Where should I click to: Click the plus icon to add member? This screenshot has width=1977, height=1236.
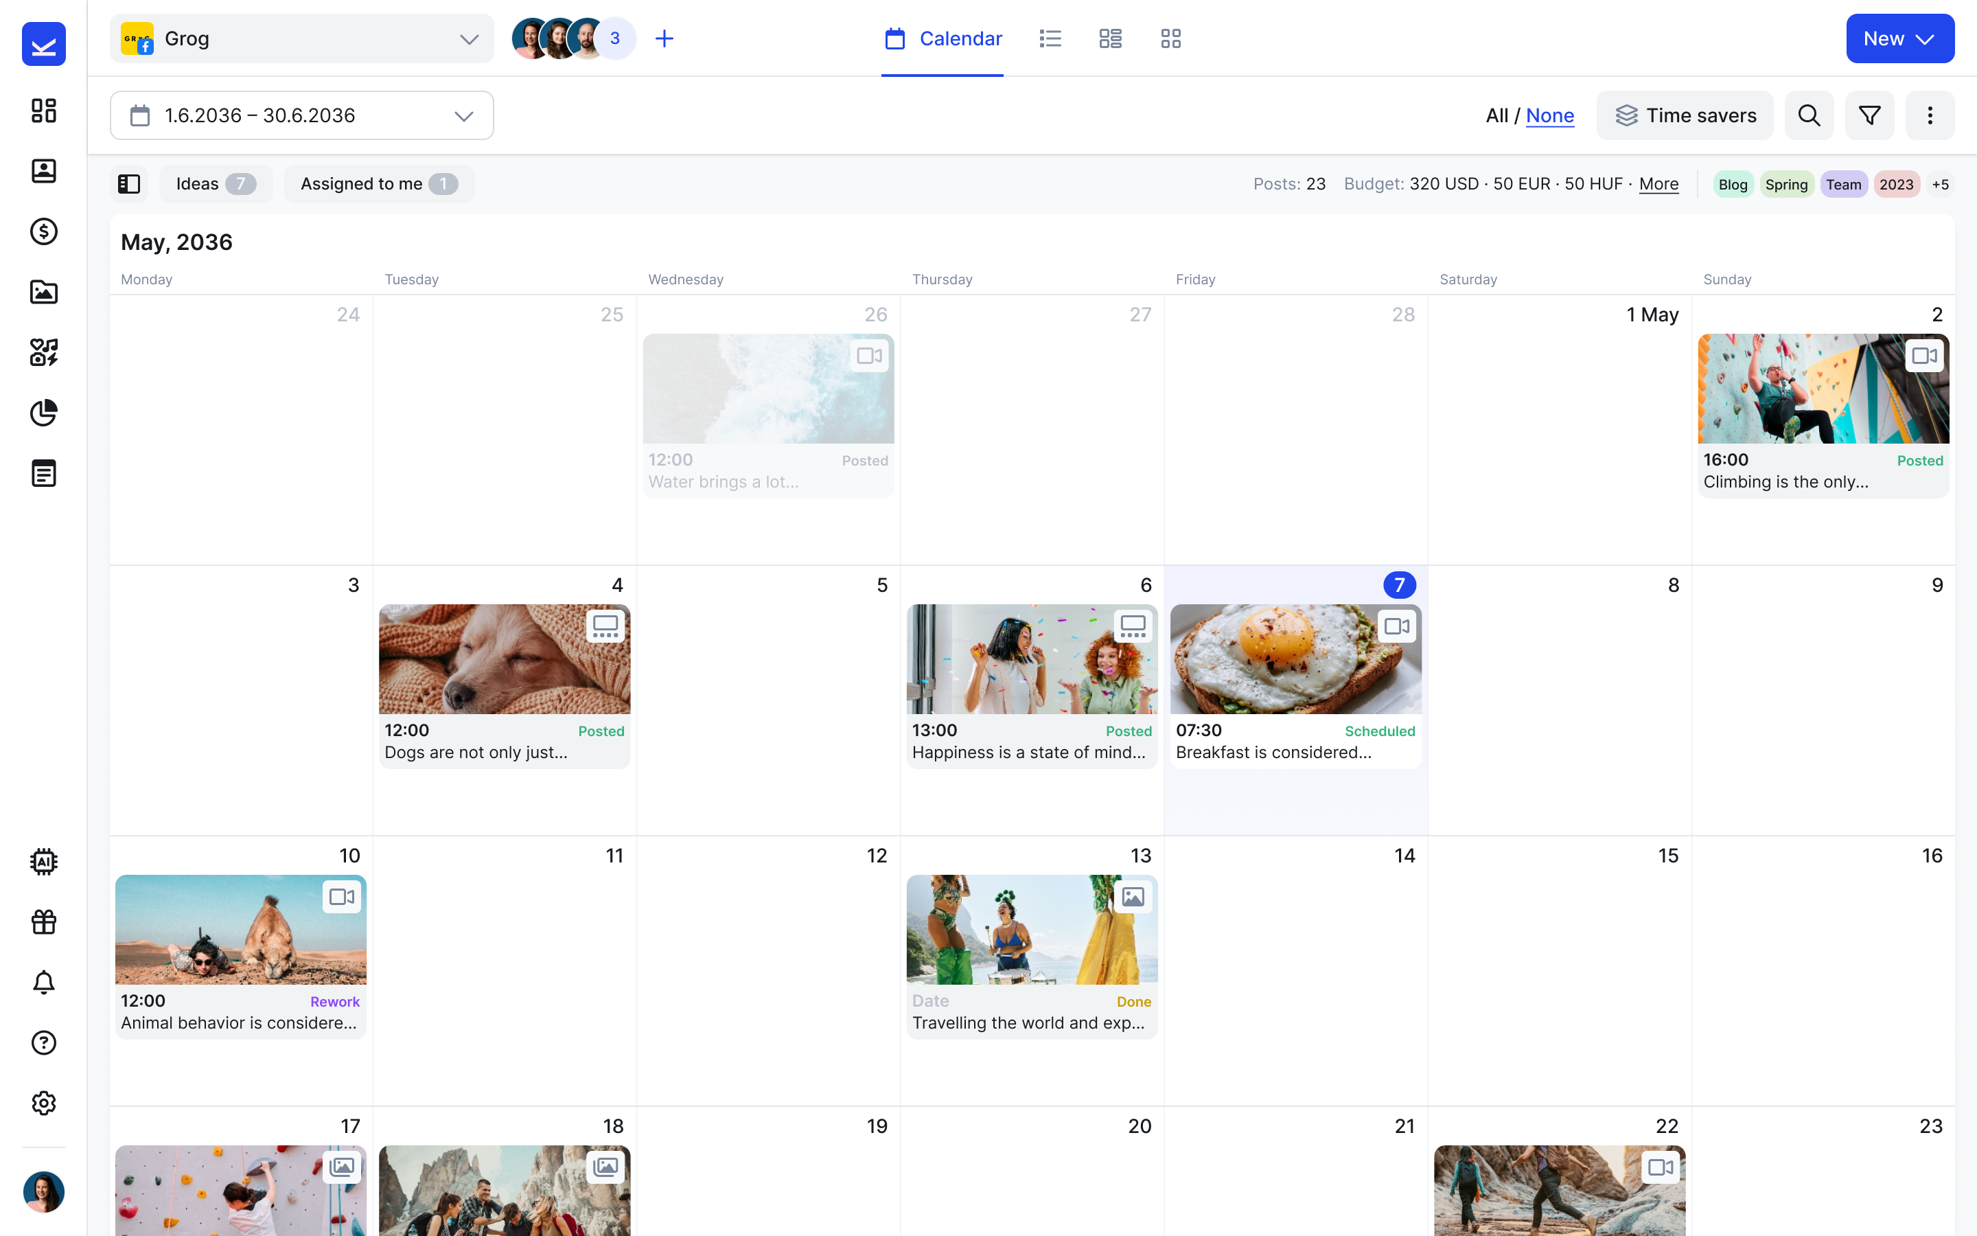tap(664, 38)
